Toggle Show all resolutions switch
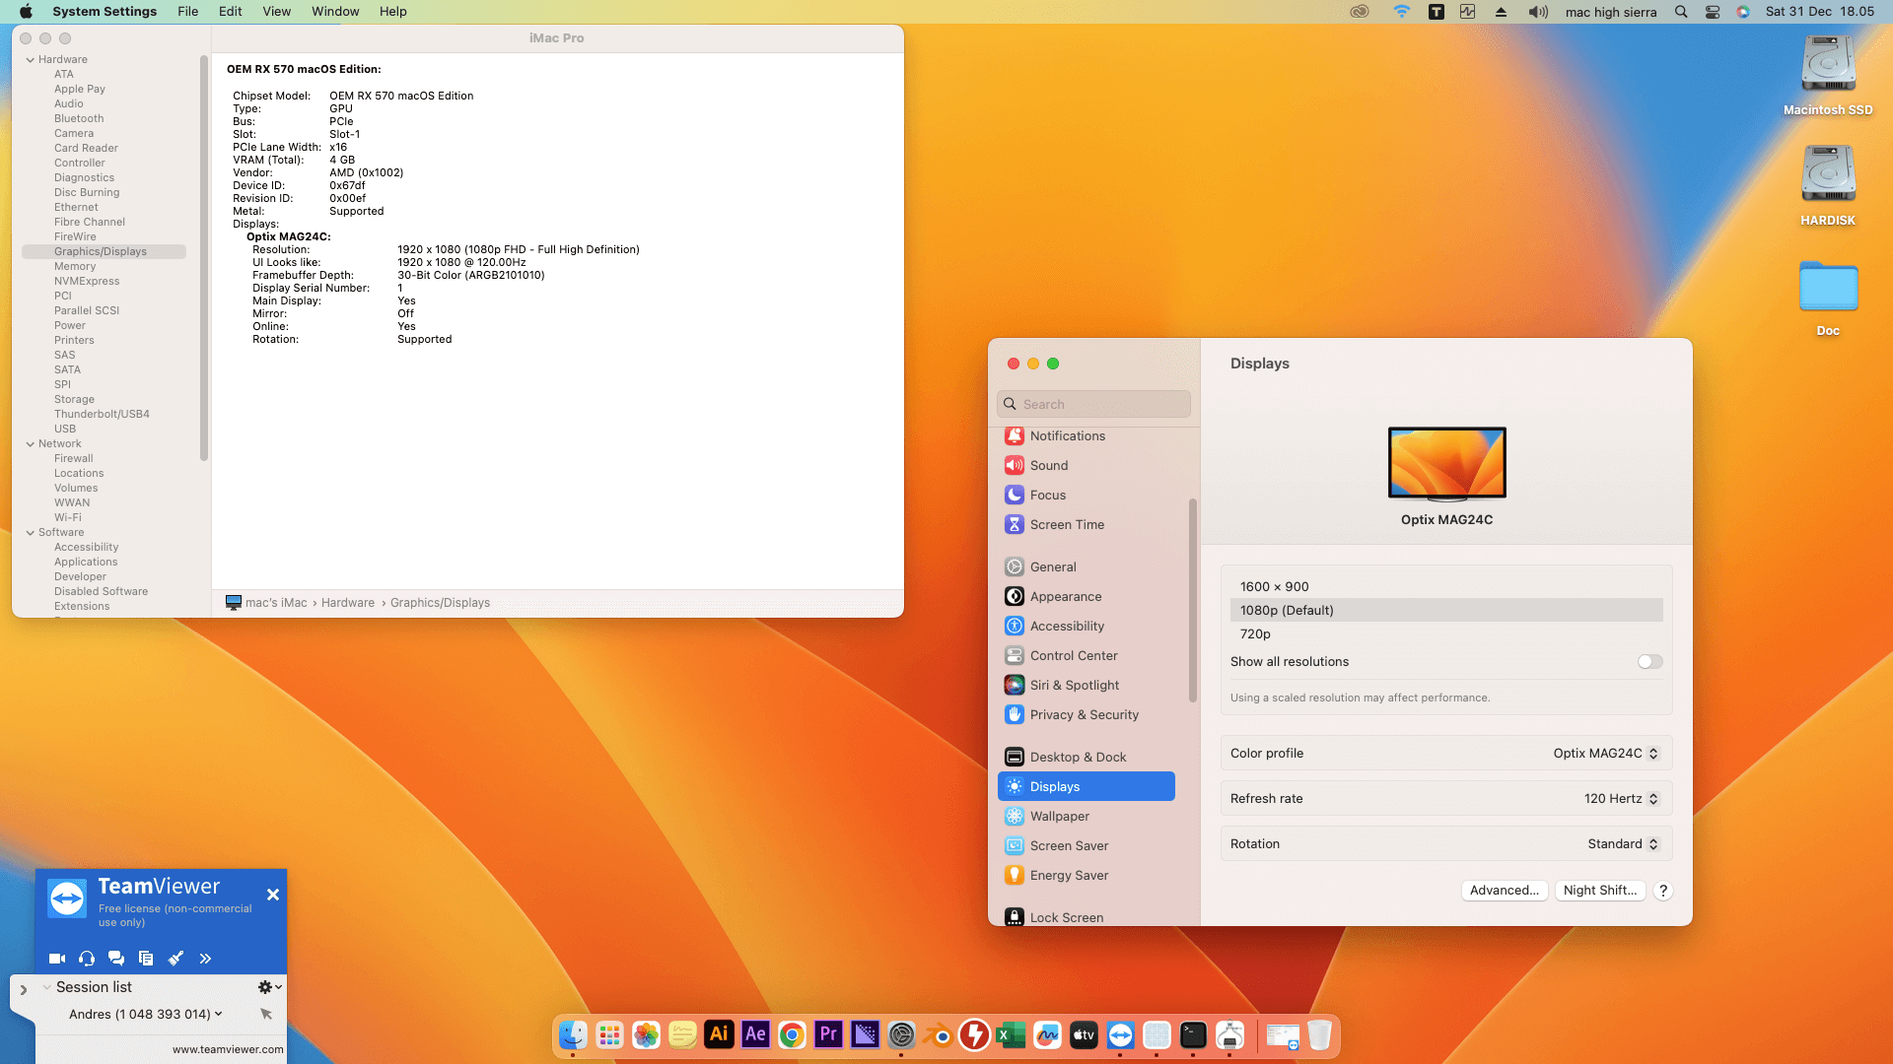This screenshot has width=1893, height=1064. (x=1649, y=662)
